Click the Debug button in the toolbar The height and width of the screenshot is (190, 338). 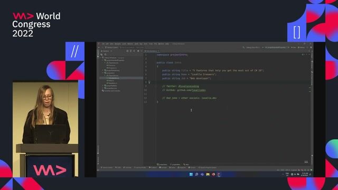pyautogui.click(x=301, y=47)
